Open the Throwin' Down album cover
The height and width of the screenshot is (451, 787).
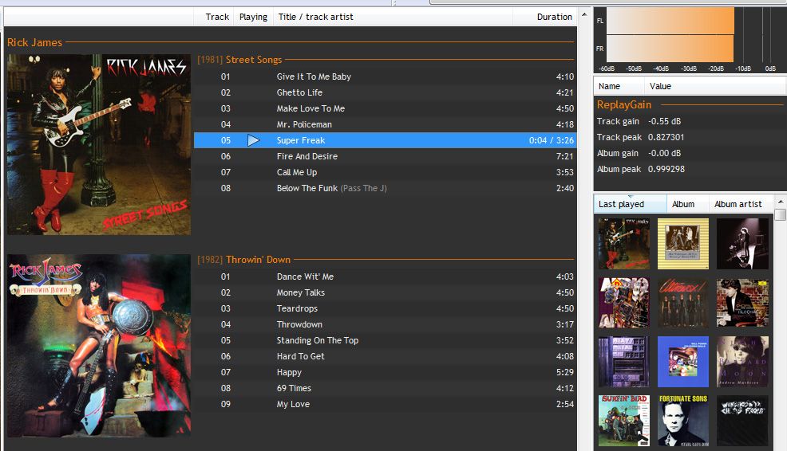(x=99, y=345)
